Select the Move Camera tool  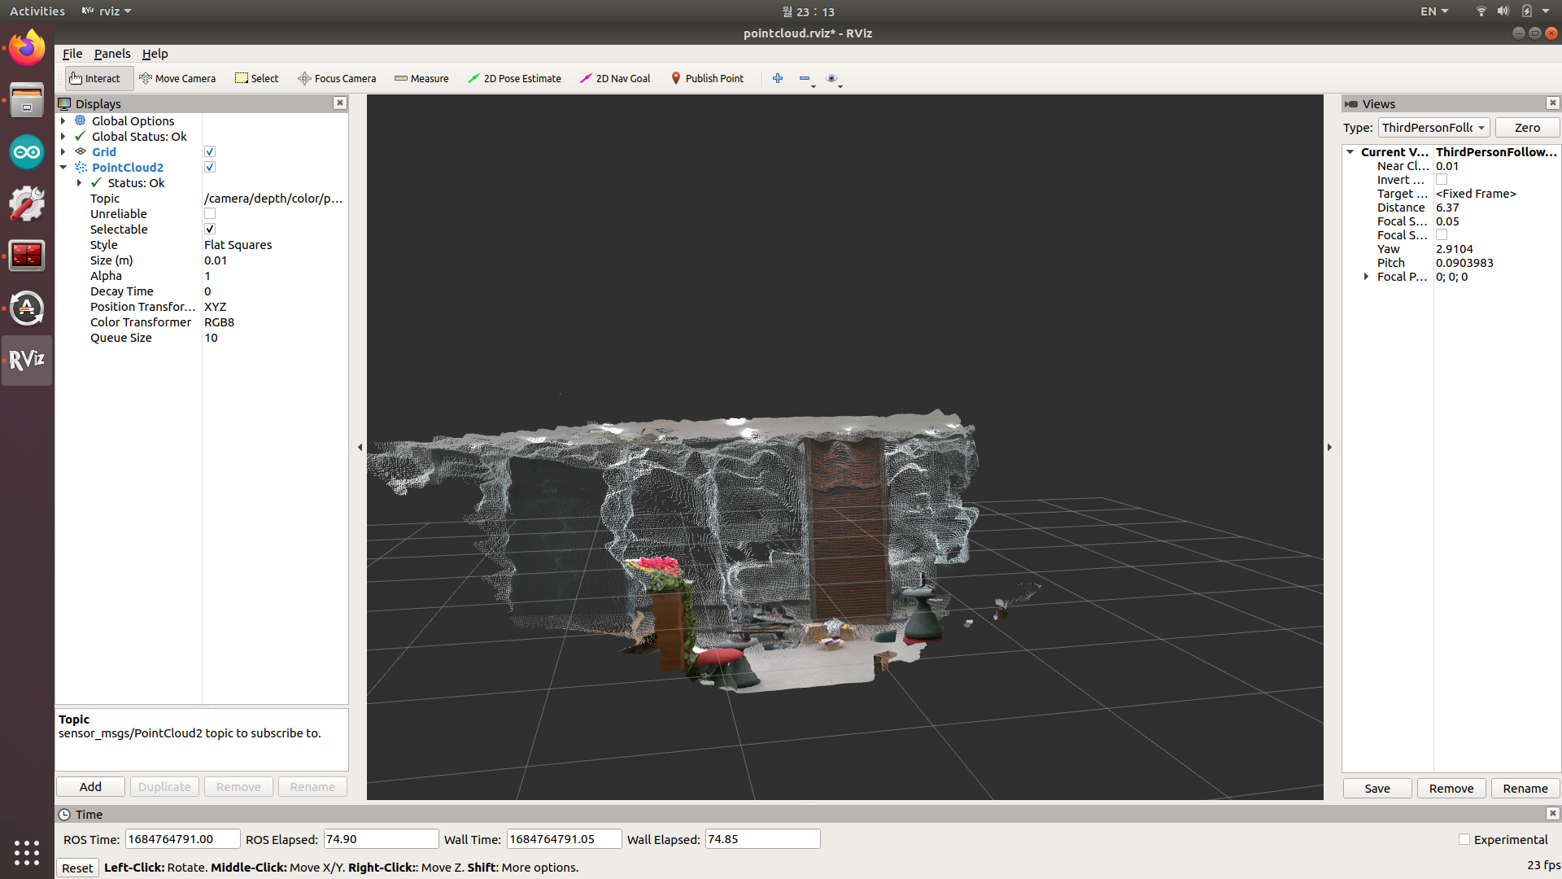coord(177,78)
